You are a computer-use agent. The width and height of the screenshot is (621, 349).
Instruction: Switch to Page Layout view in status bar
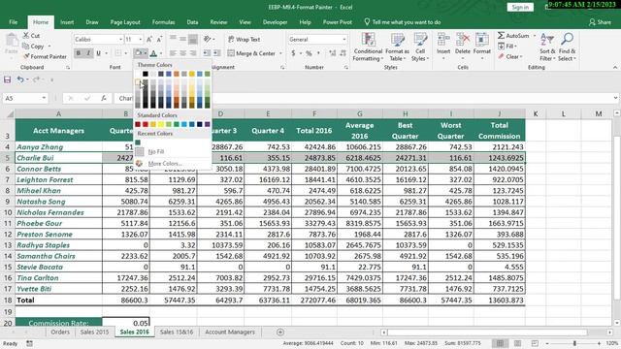point(517,343)
